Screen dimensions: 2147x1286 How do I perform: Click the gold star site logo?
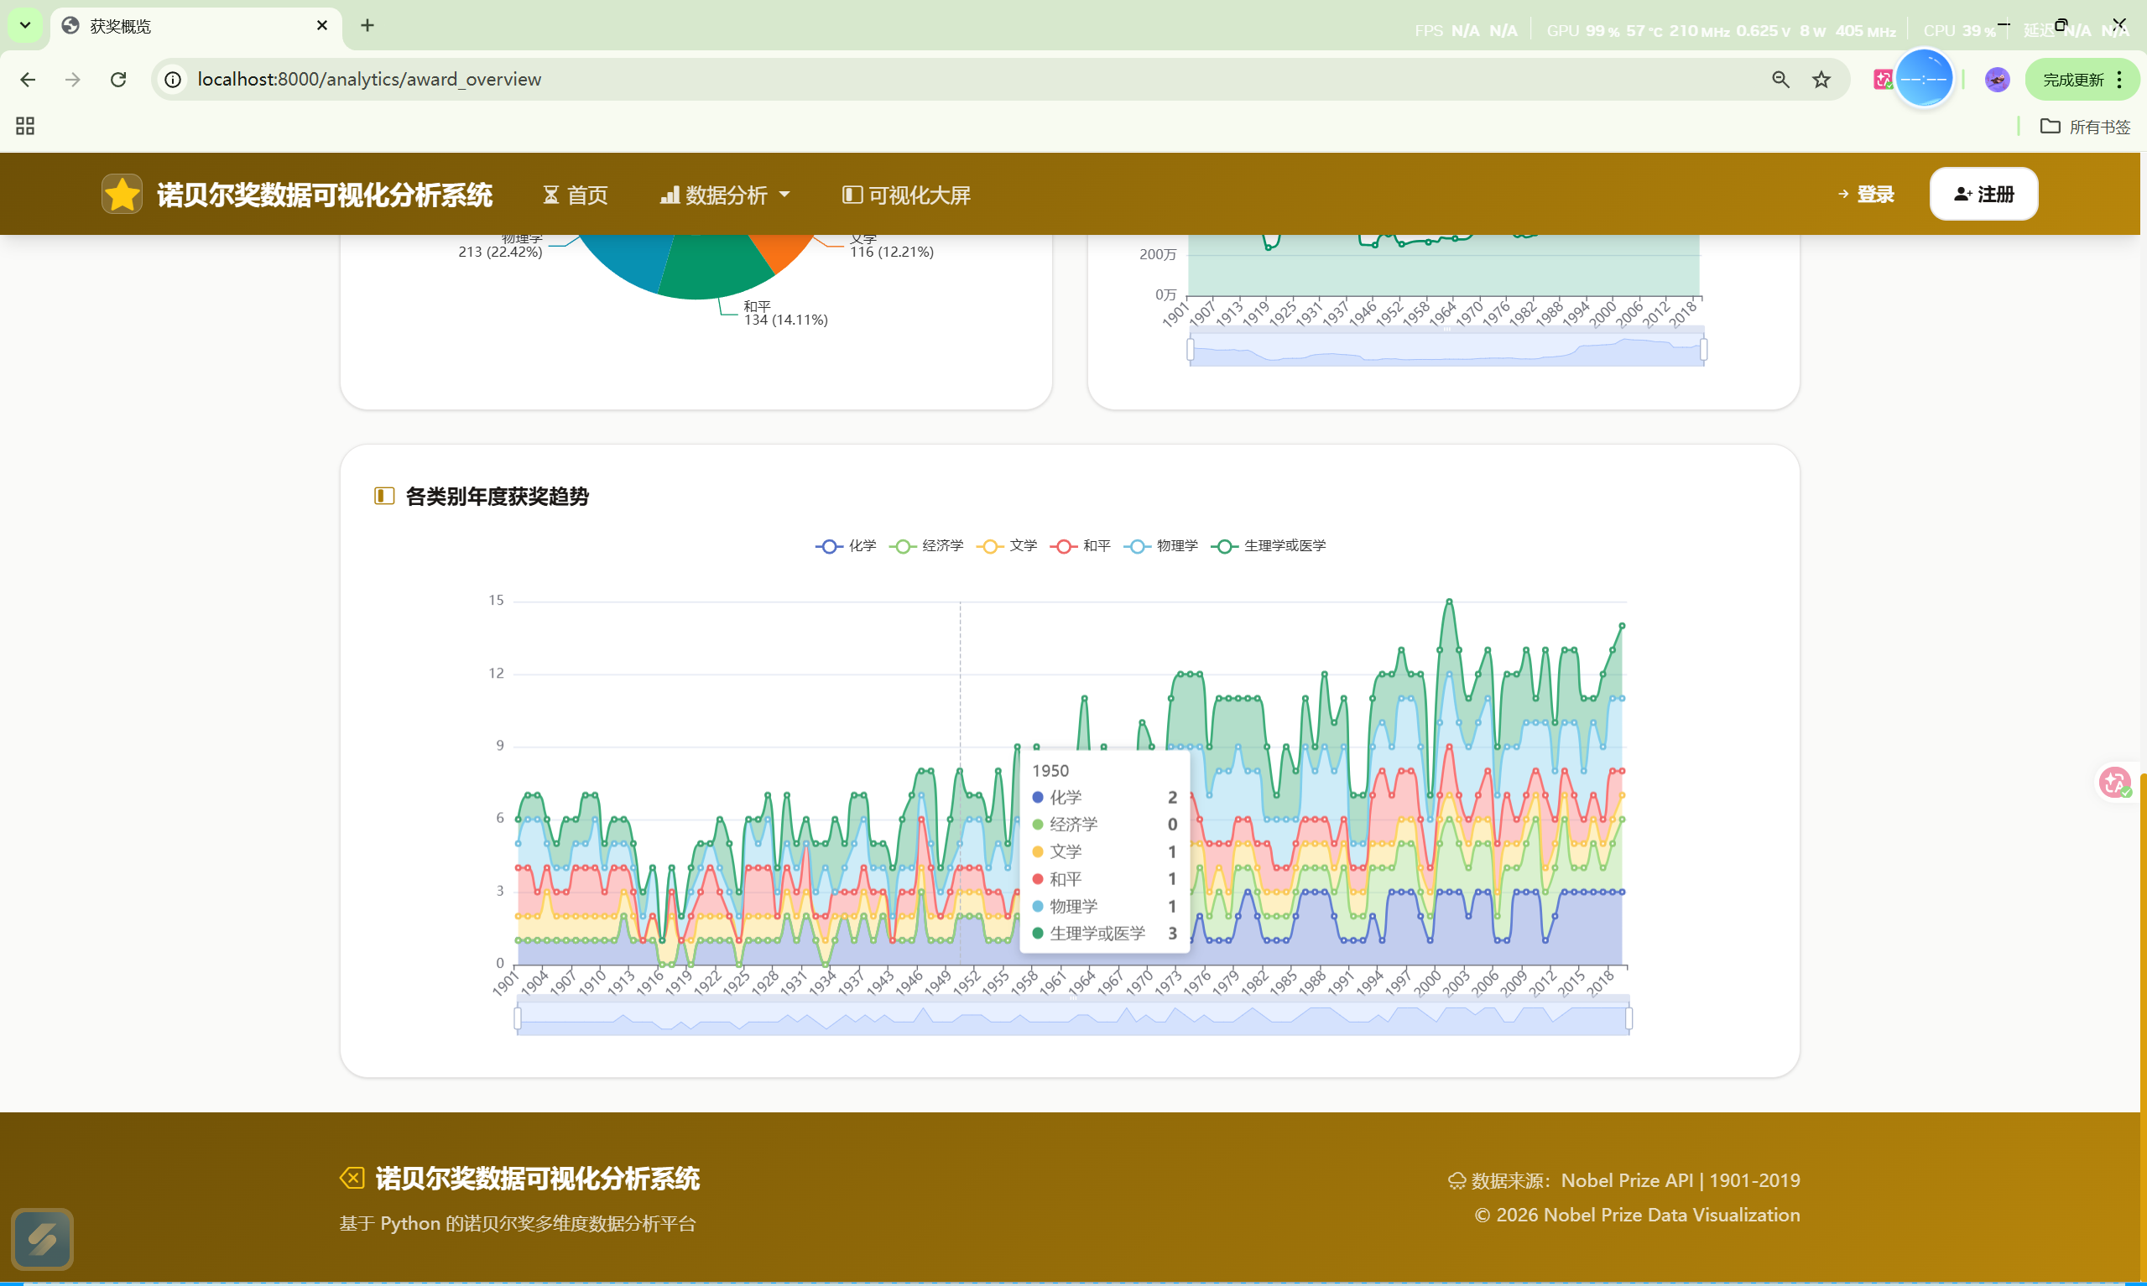[x=122, y=194]
